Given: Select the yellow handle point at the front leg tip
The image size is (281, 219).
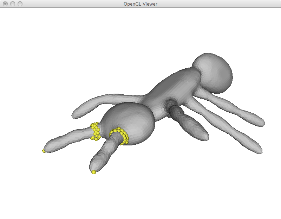Looking at the screenshot, I should click(93, 172).
